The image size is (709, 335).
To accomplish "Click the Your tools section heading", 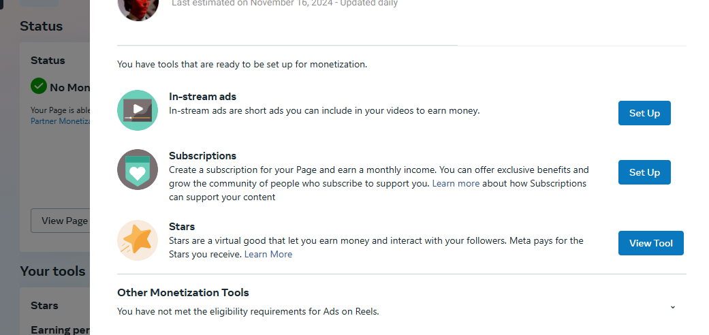I will [52, 271].
